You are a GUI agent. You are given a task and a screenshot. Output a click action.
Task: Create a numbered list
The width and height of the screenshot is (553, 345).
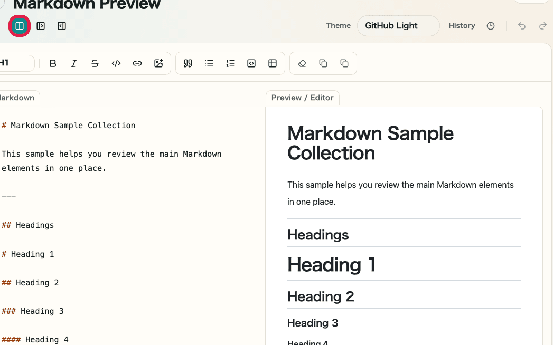[230, 63]
